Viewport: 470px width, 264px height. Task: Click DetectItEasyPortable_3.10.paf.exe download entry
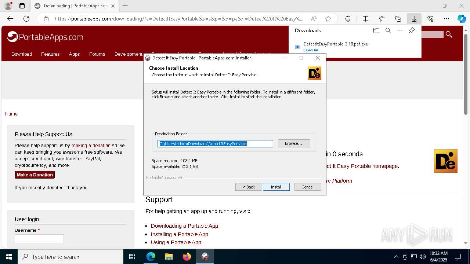(336, 44)
